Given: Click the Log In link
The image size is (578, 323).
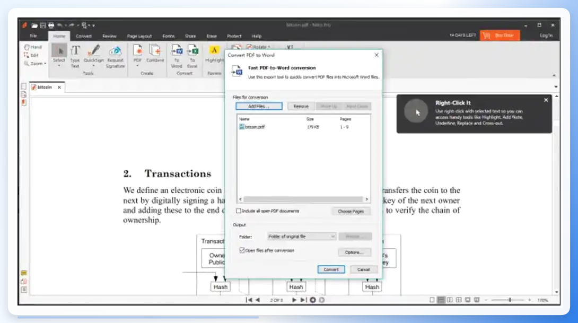Looking at the screenshot, I should (546, 36).
